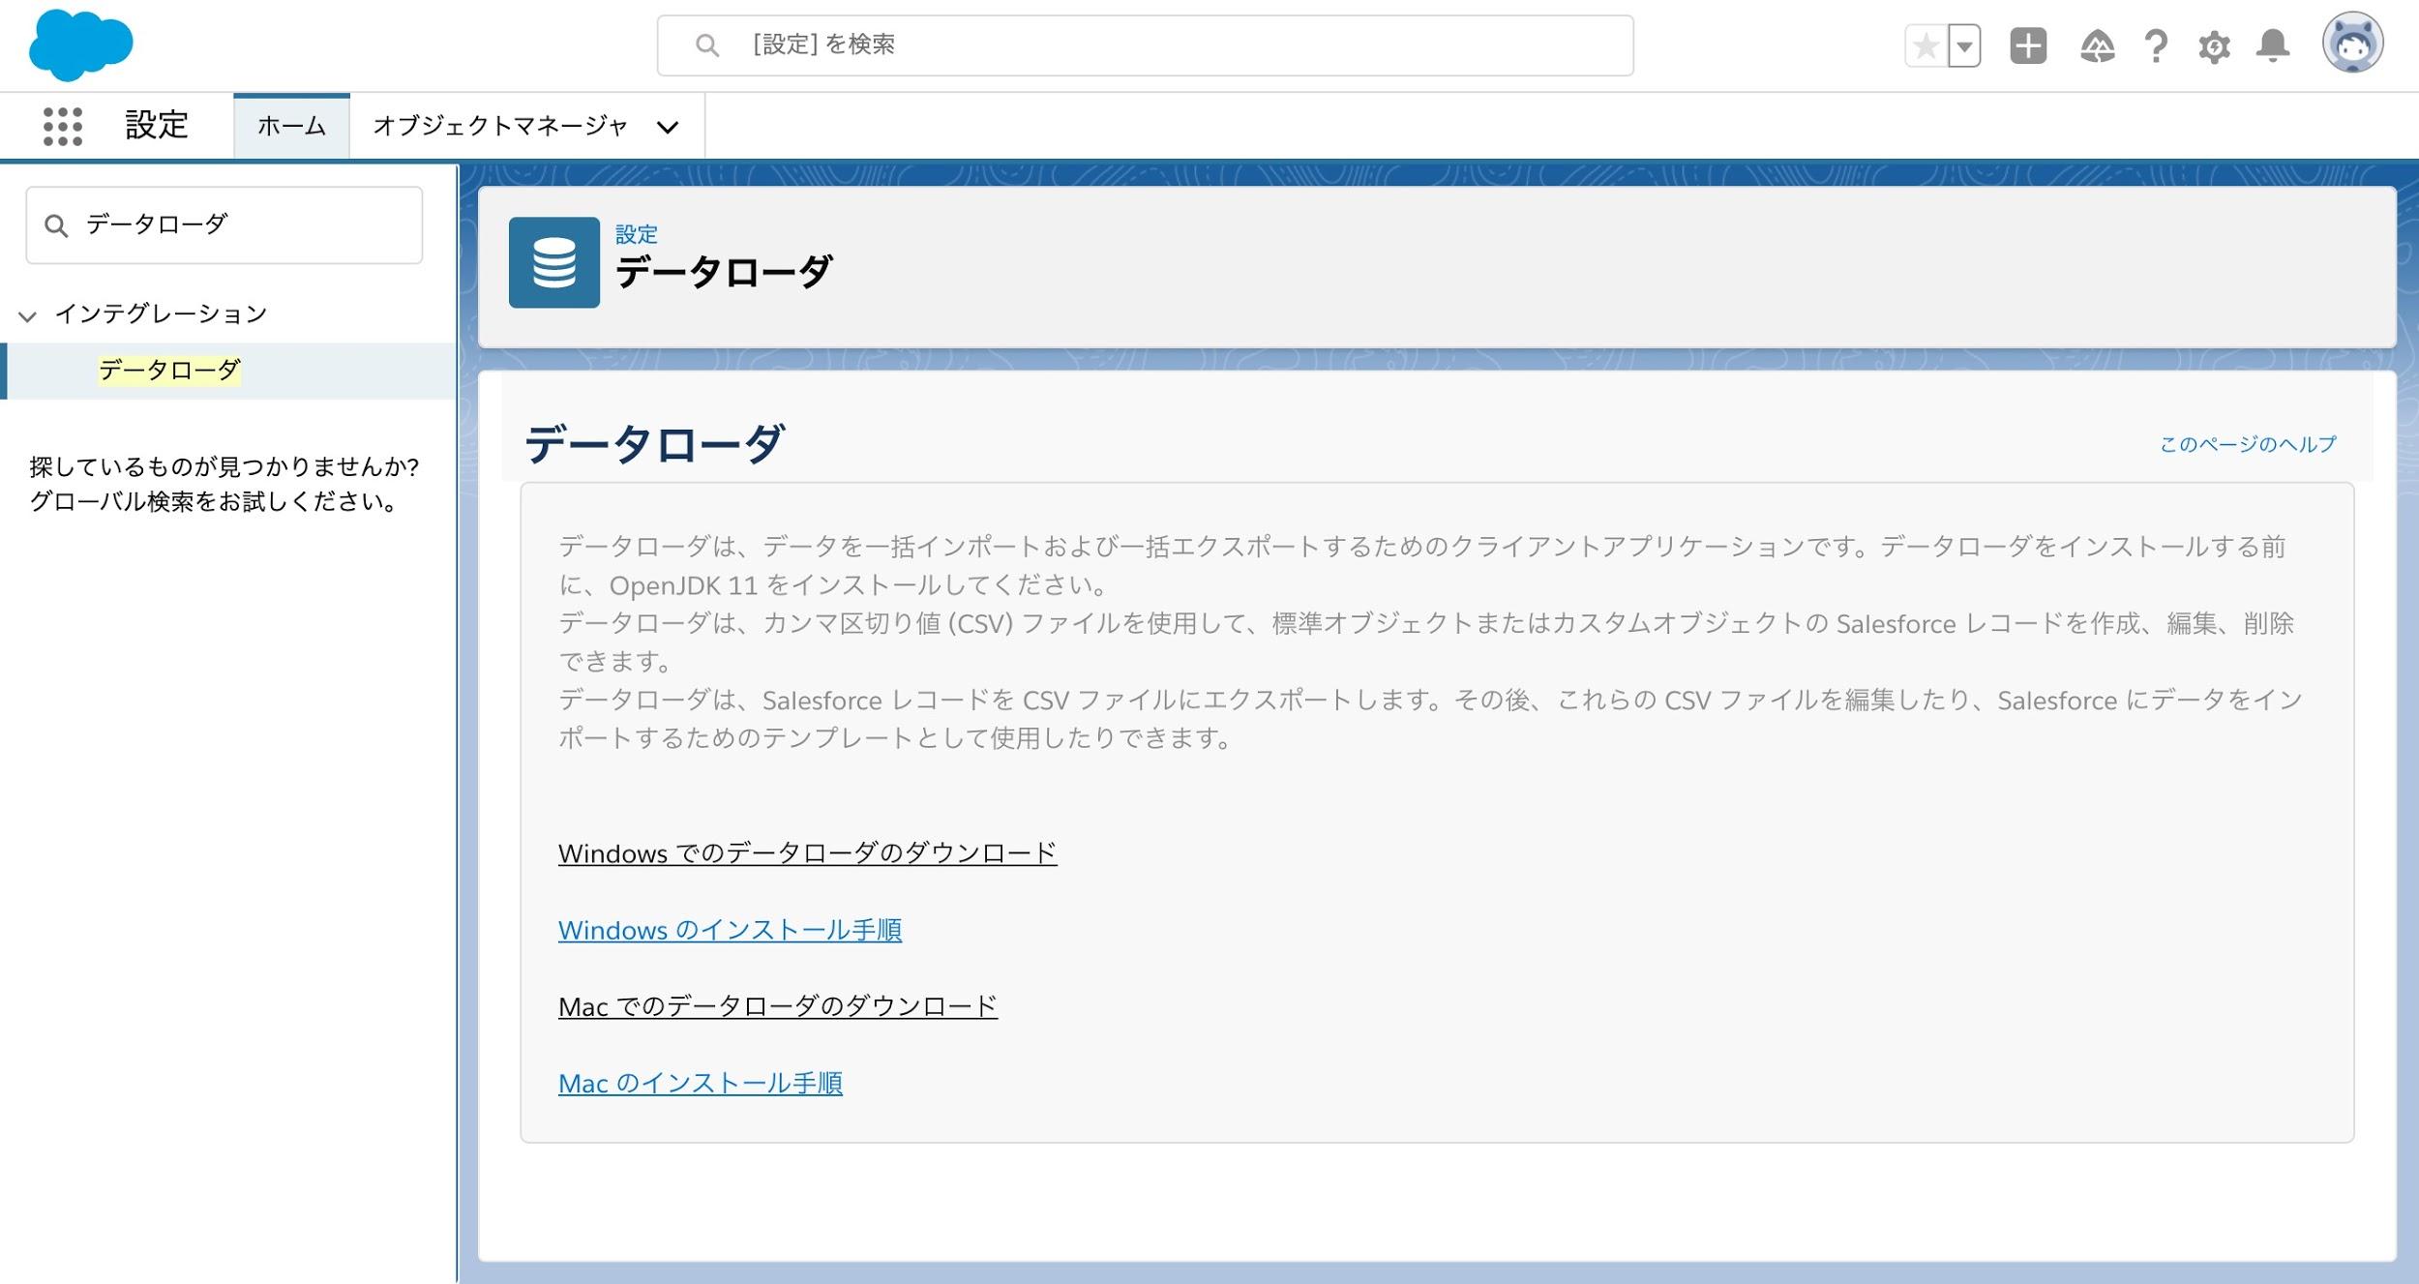Image resolution: width=2419 pixels, height=1284 pixels.
Task: Open the オブジェクトマネージャ tab dropdown chevron
Action: click(668, 128)
